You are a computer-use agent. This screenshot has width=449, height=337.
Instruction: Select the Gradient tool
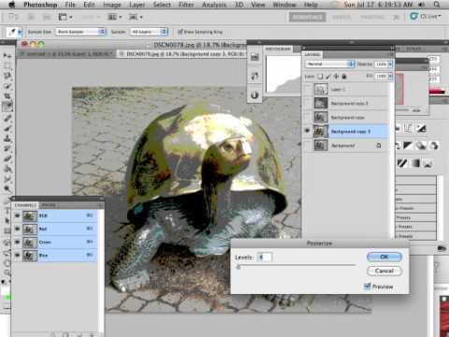point(7,168)
